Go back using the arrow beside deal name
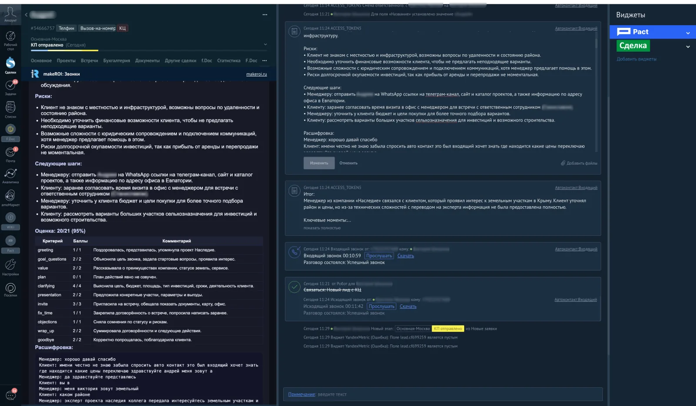The width and height of the screenshot is (696, 406). 26,15
